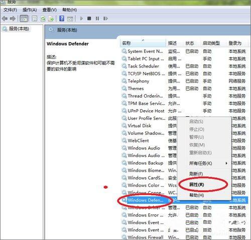Click the Restart Service toolbar icon

pos(105,19)
